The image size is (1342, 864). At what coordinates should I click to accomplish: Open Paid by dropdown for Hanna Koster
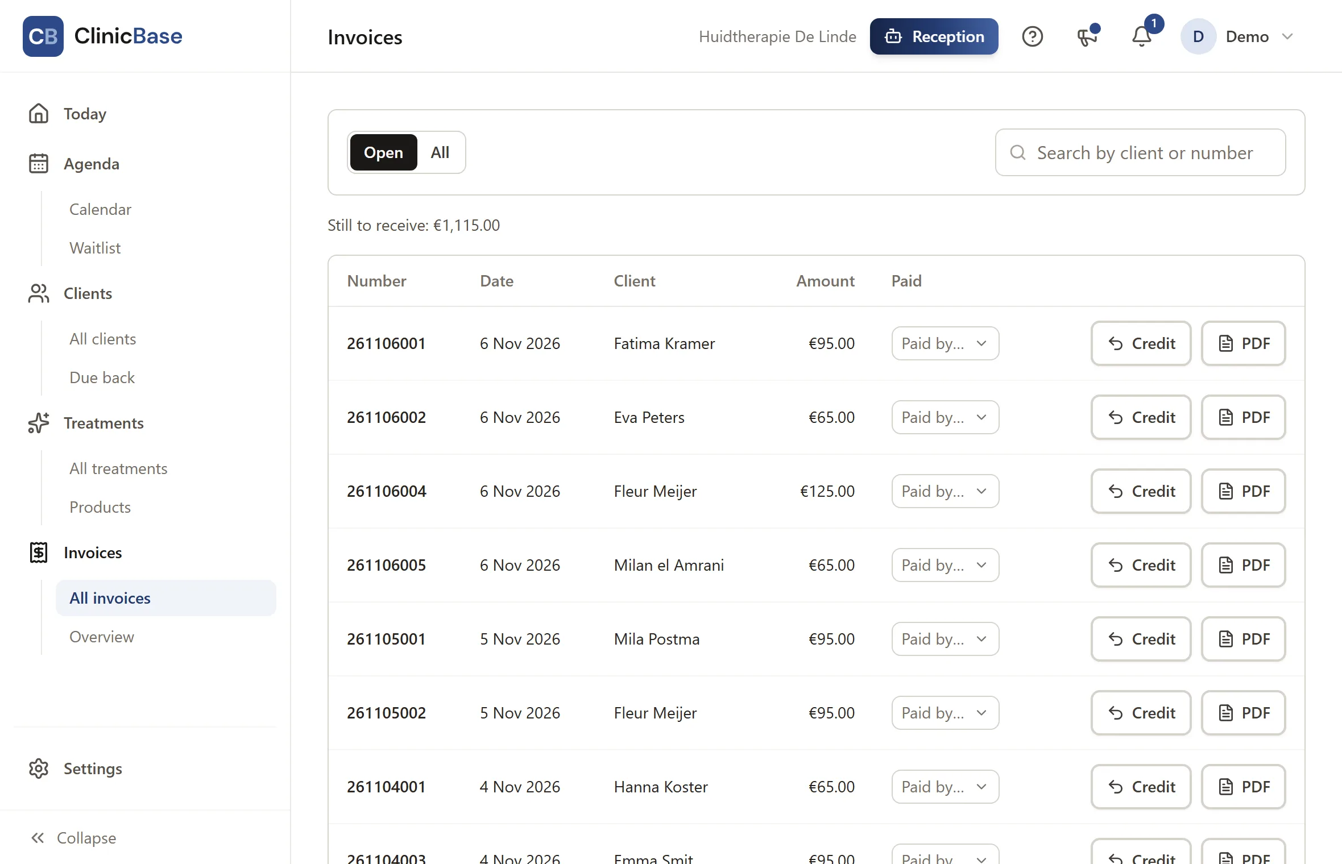[x=945, y=787]
